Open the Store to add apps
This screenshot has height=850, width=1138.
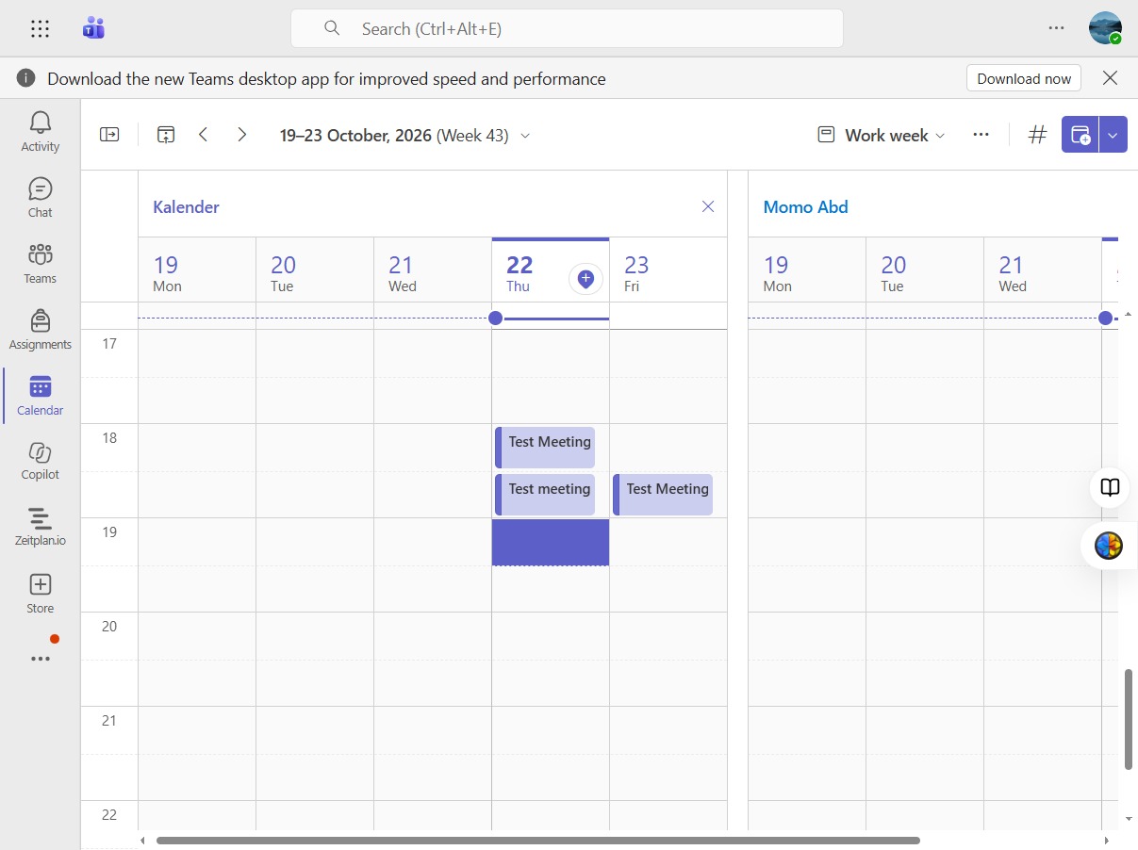(x=41, y=594)
